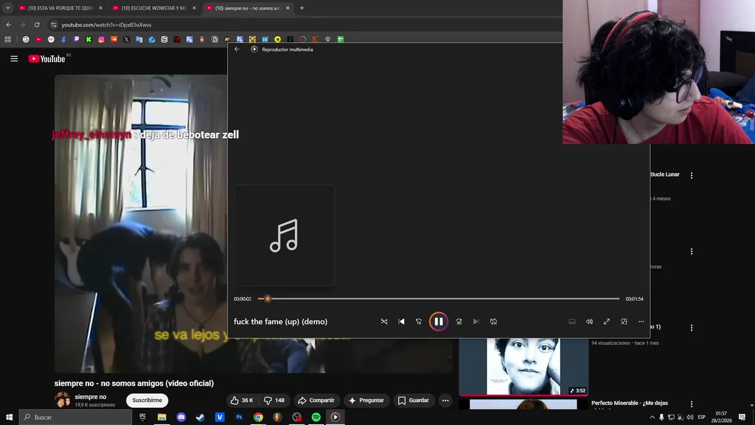Click the Buscar taskbar search box
This screenshot has width=755, height=425.
[x=75, y=417]
